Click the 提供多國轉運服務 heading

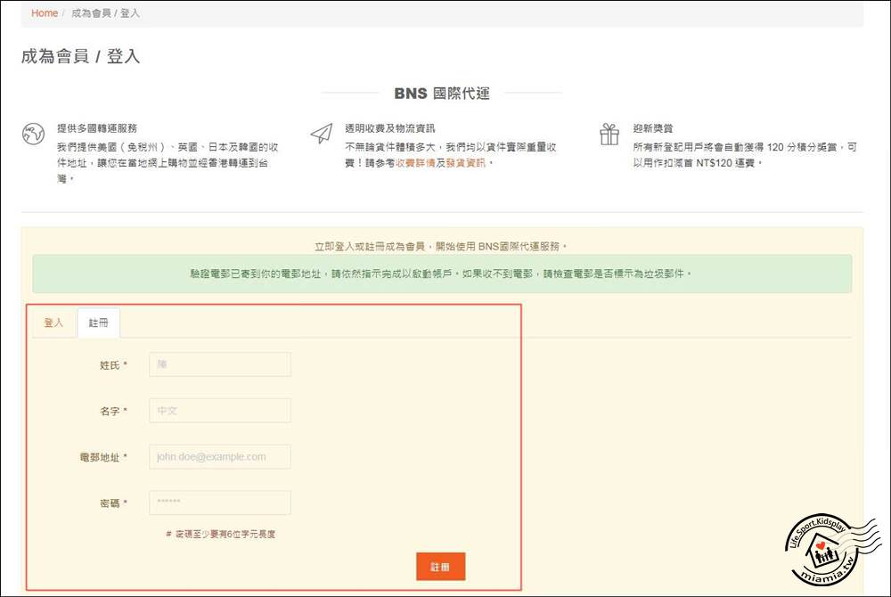coord(97,128)
